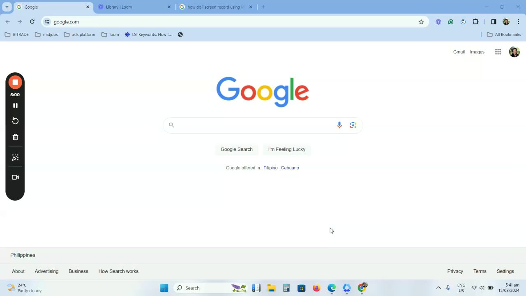The width and height of the screenshot is (526, 296).
Task: Launch Microsoft Edge from taskbar
Action: click(332, 288)
